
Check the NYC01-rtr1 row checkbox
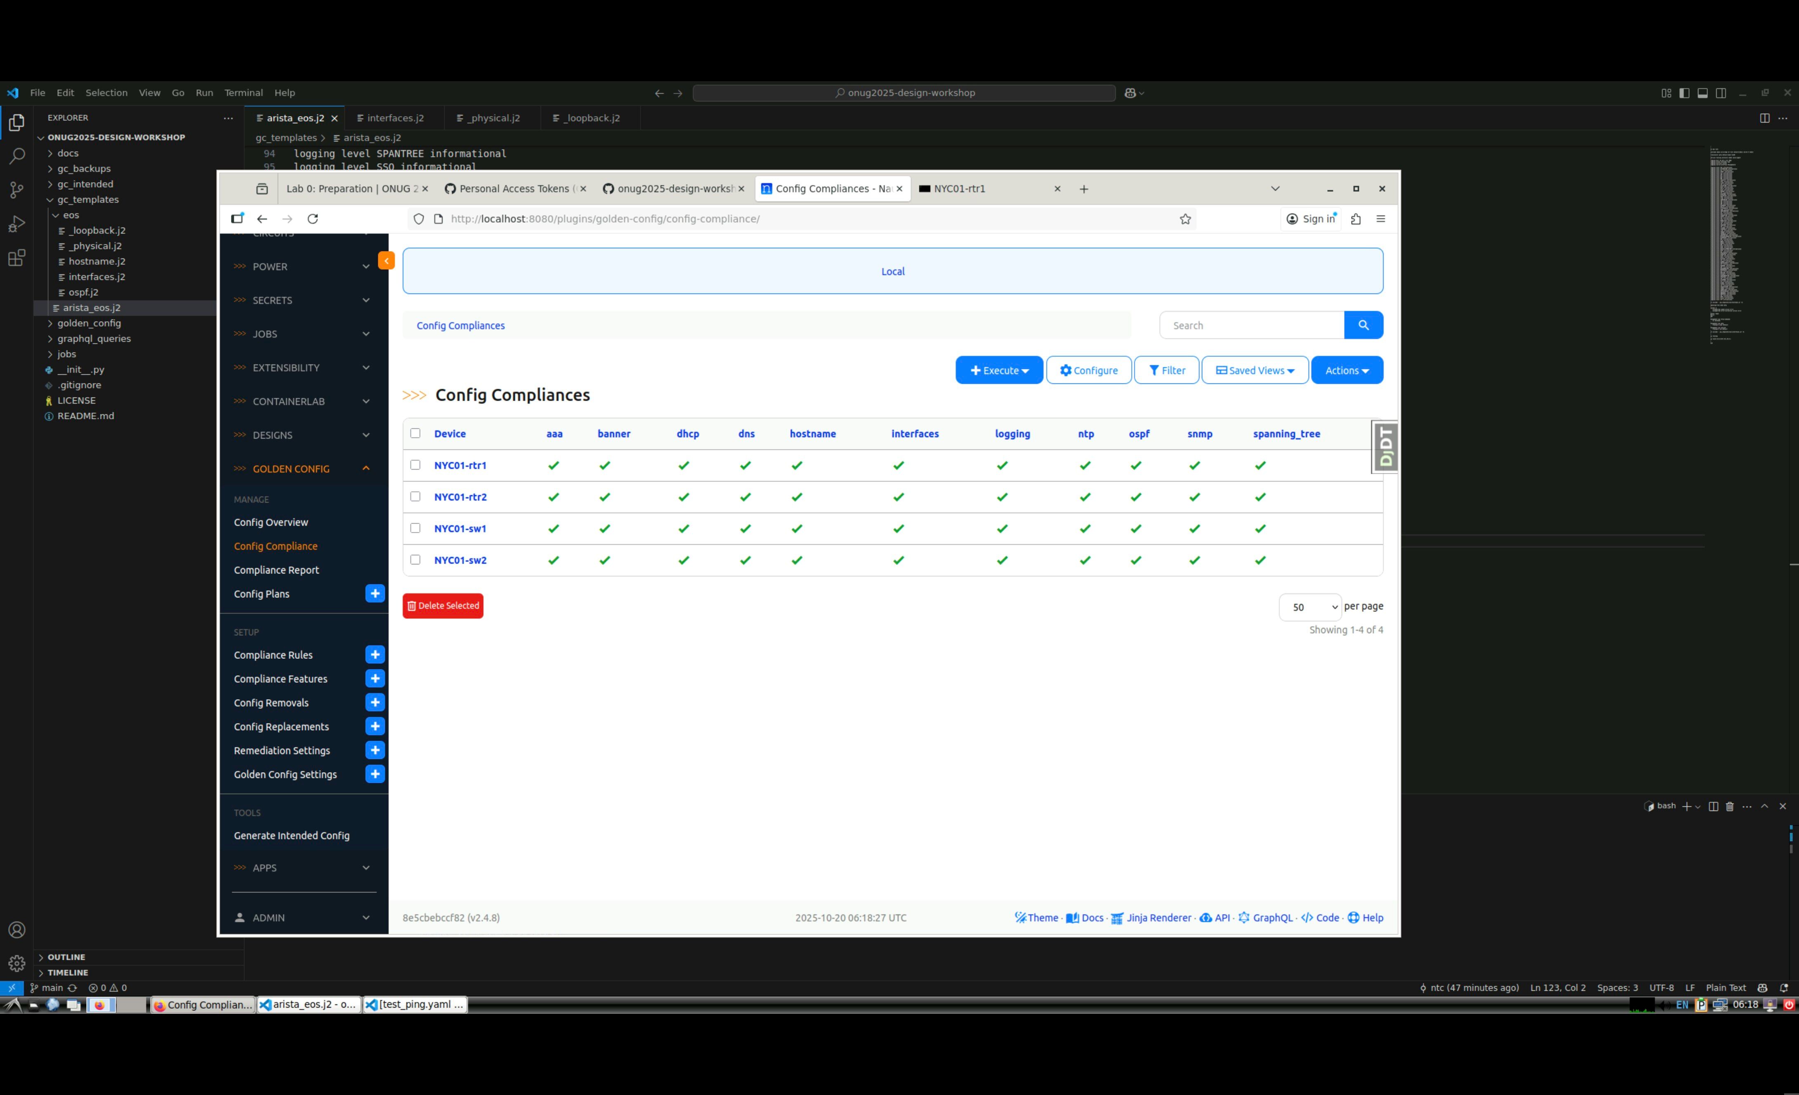415,465
